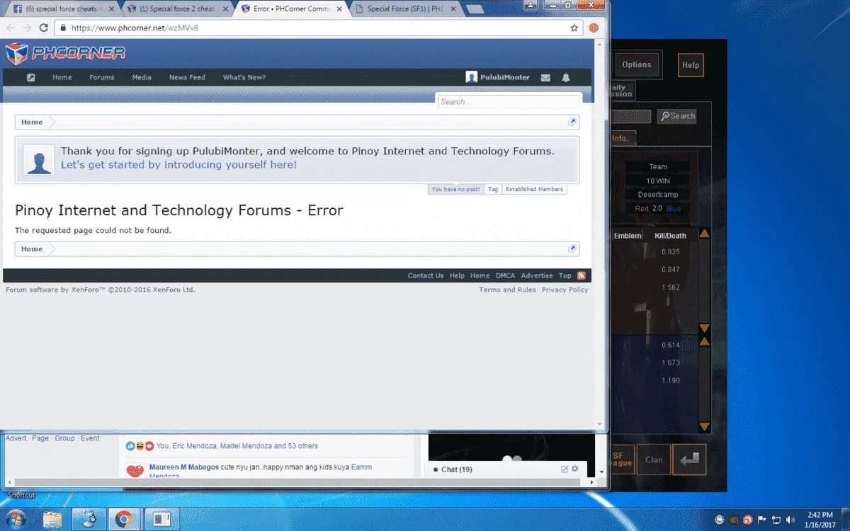Screen dimensions: 850x531
Task: Open File Explorer from the taskbar
Action: (x=52, y=519)
